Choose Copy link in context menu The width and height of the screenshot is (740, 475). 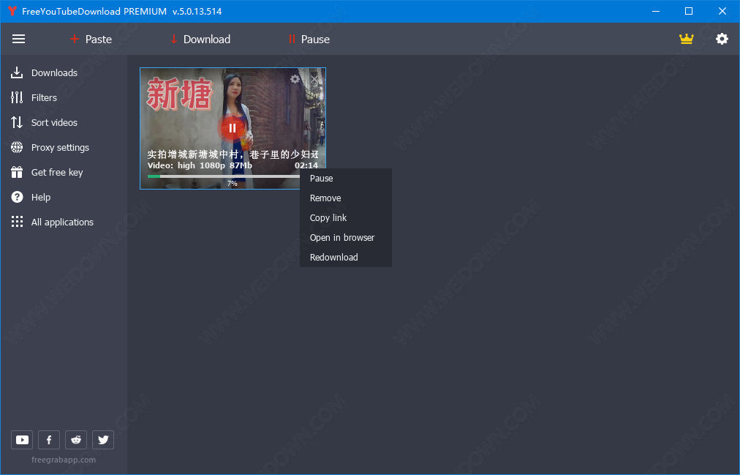tap(345, 217)
